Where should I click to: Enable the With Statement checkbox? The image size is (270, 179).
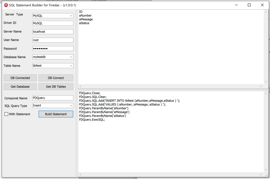(x=6, y=114)
